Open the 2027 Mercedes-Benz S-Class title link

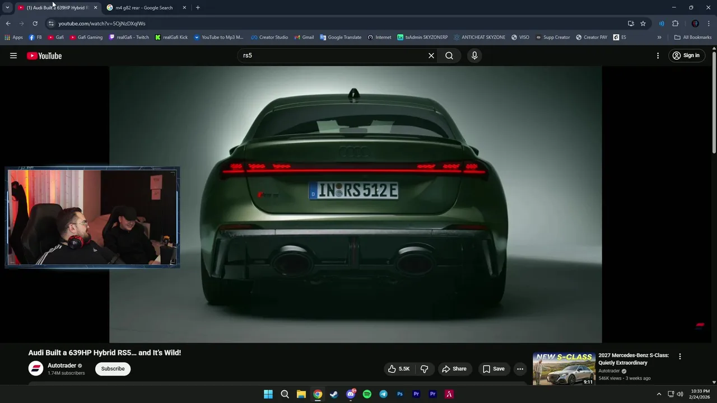pyautogui.click(x=634, y=359)
